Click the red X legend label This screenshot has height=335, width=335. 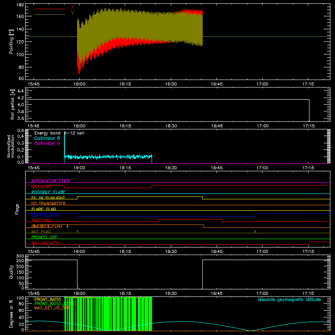pos(72,8)
